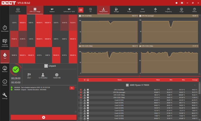Sort sensor table by Max column
The width and height of the screenshot is (201, 121).
click(183, 80)
